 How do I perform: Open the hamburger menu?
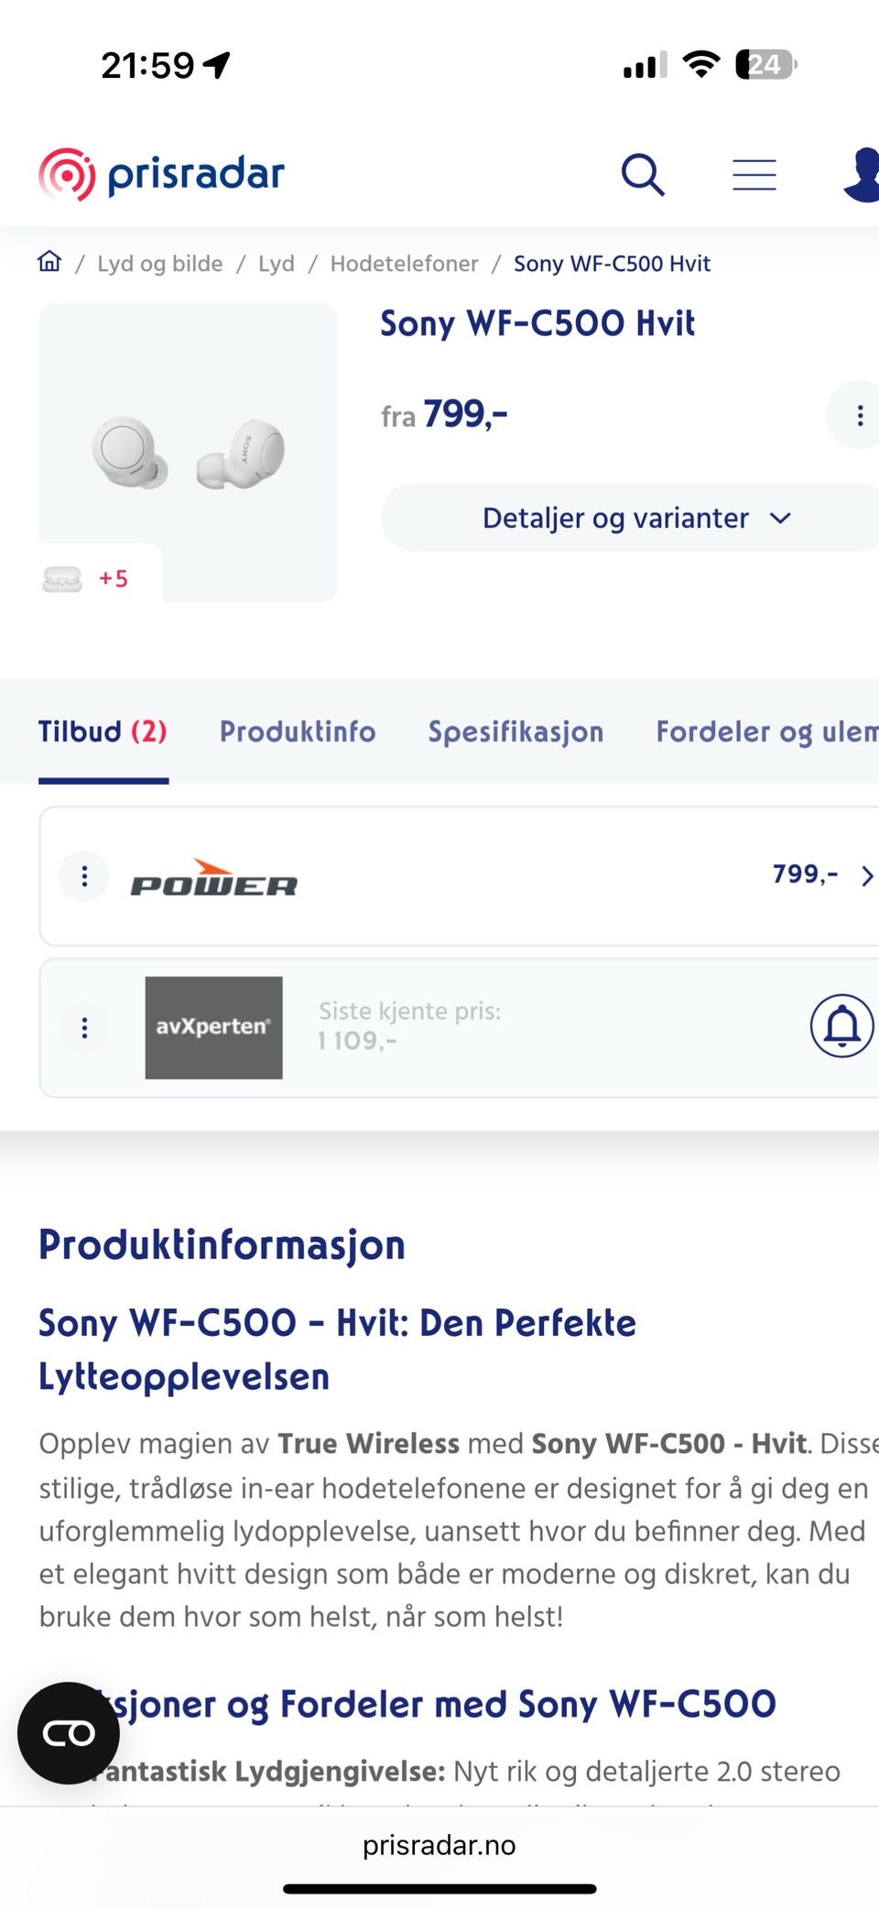754,174
